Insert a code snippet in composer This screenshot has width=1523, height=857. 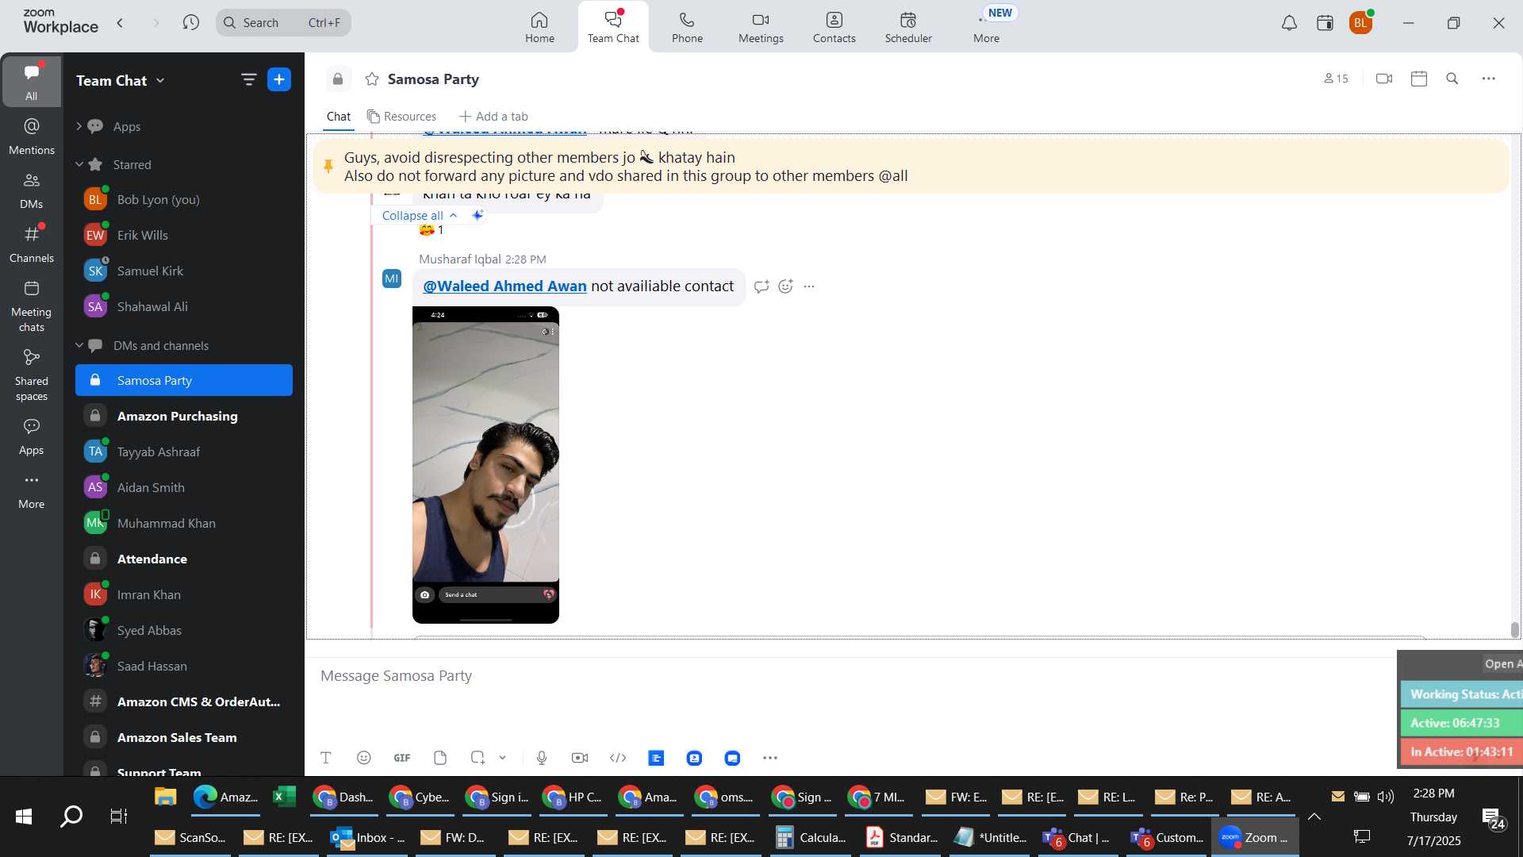pos(618,758)
